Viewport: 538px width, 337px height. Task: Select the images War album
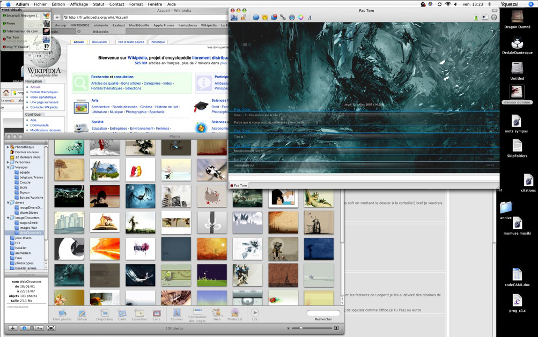click(28, 228)
